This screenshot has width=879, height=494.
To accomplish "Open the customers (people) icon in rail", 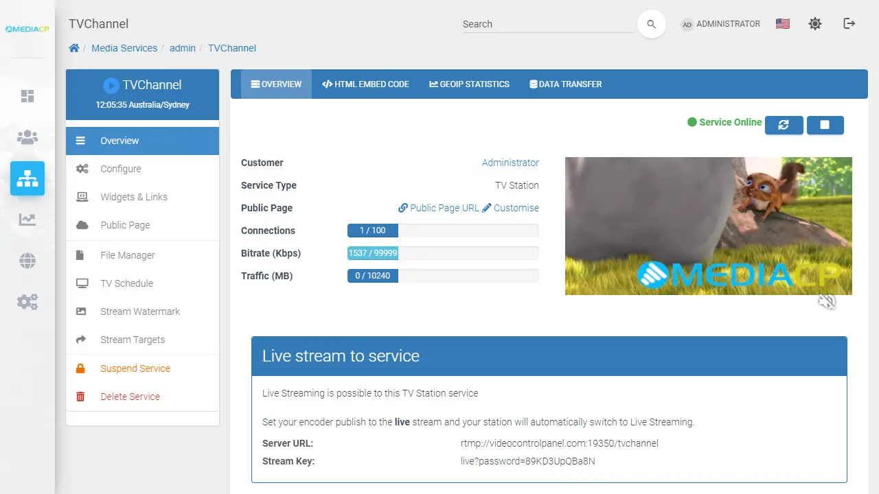I will 27,137.
